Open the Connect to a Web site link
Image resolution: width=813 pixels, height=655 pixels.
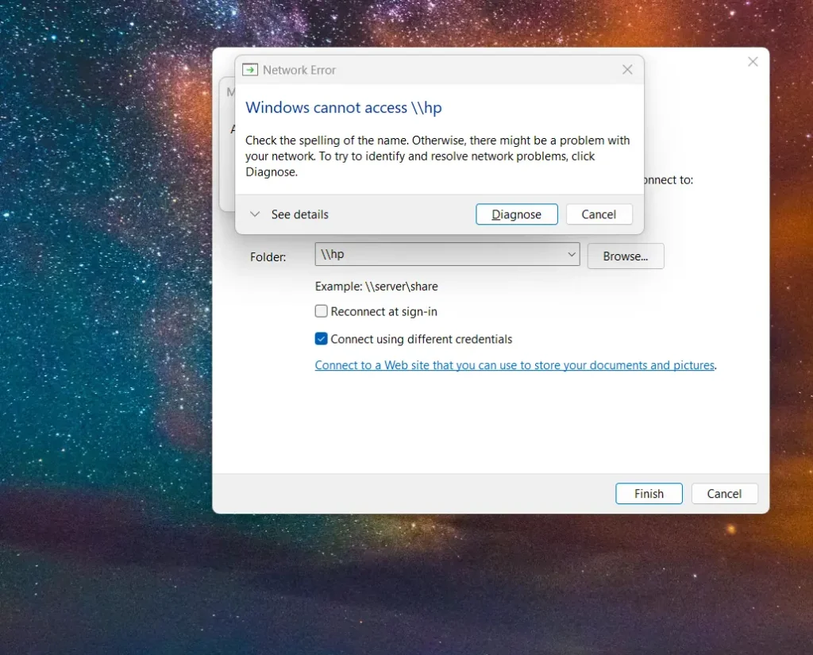coord(514,366)
